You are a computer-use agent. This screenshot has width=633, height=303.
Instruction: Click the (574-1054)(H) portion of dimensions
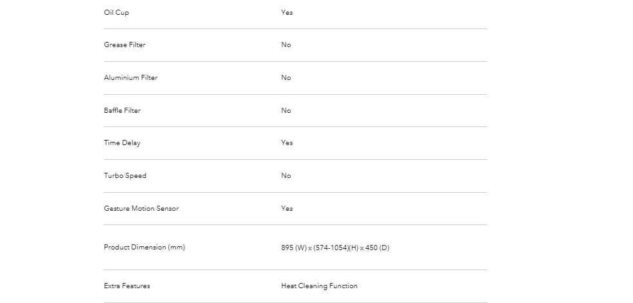(336, 248)
